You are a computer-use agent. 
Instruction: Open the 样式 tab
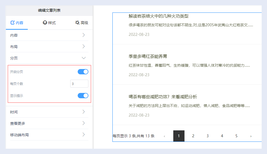click(49, 23)
